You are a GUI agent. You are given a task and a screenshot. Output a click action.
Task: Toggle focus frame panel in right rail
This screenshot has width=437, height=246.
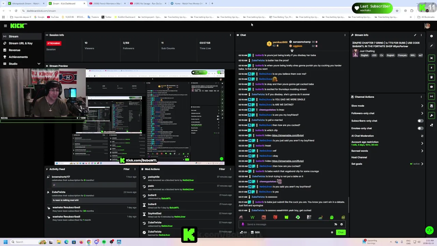432,58
